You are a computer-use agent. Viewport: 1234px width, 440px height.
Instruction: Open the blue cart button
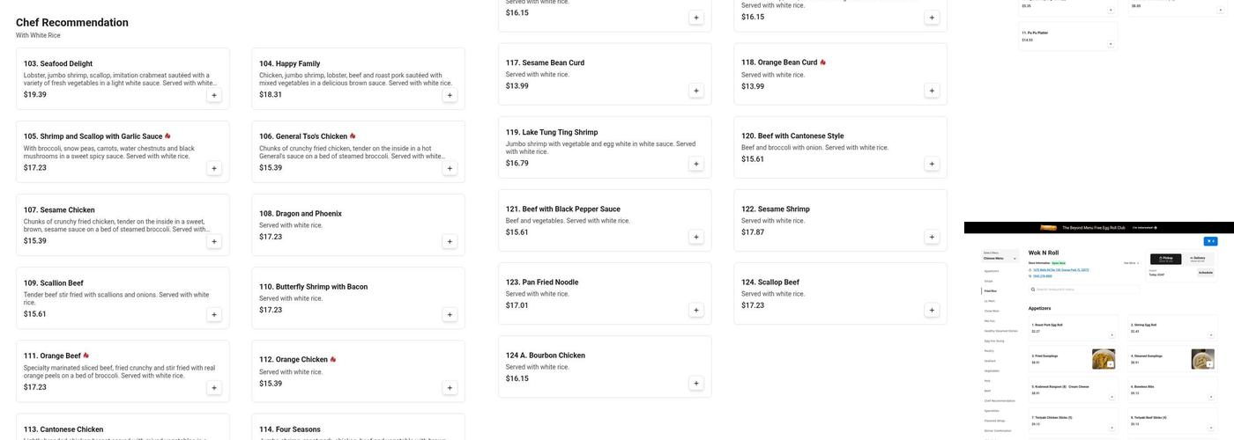(x=1210, y=241)
